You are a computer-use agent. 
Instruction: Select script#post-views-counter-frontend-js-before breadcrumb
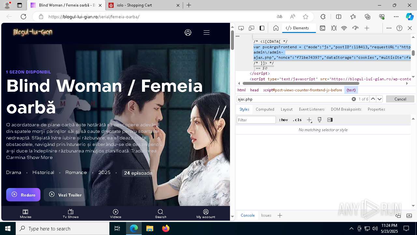click(x=303, y=90)
